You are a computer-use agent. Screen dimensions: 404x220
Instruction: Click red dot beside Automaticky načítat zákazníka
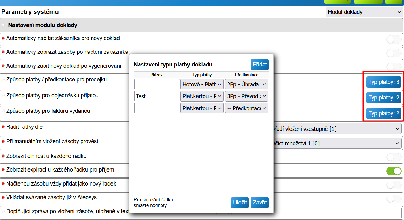pos(3,39)
